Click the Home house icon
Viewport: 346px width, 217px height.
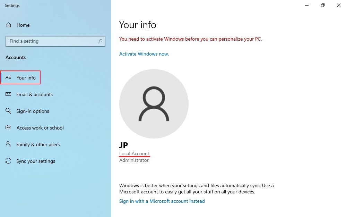click(x=8, y=25)
